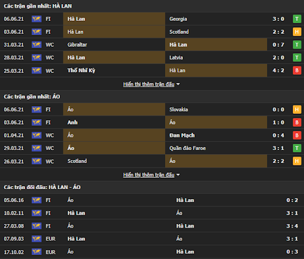Click the world flag icon for Gibraltar match
This screenshot has height=259, width=304.
pyautogui.click(x=37, y=44)
